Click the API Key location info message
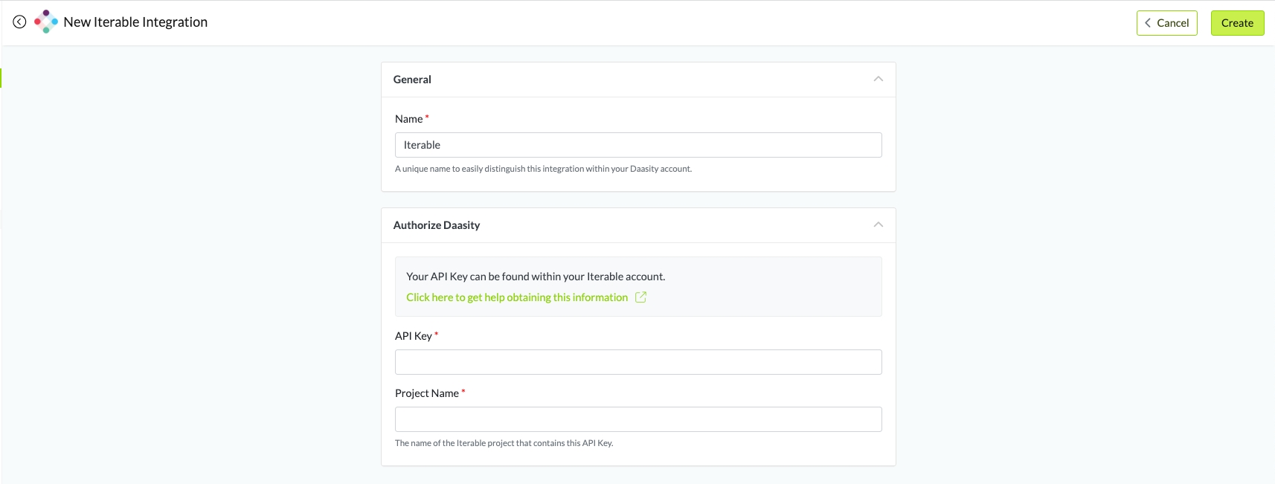This screenshot has height=484, width=1275. click(x=535, y=277)
